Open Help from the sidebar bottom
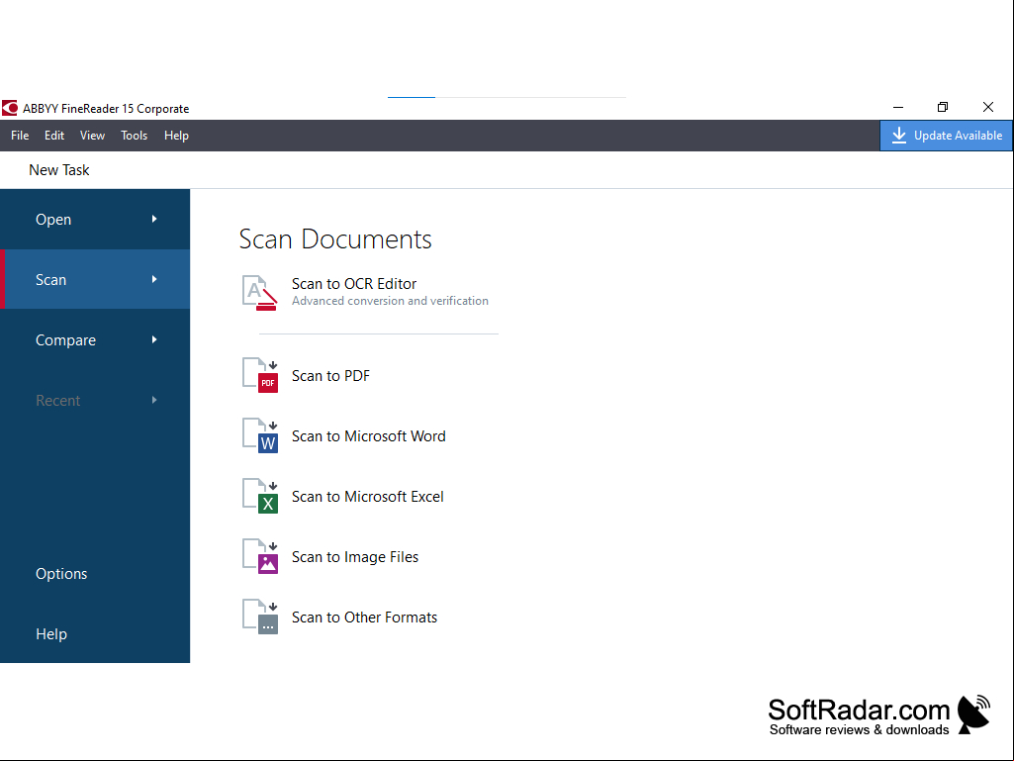Screen dimensions: 1014x761 (x=51, y=634)
